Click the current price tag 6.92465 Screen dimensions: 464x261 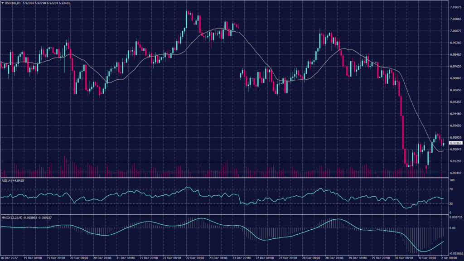[x=455, y=143]
